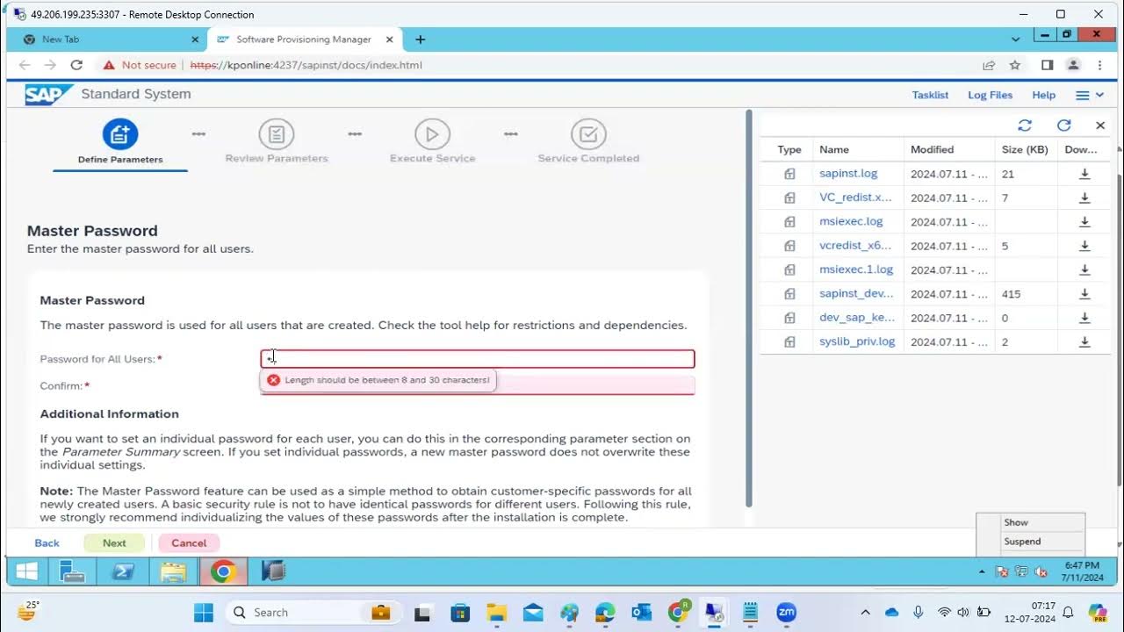The image size is (1124, 632).
Task: Click the main page vertical scrollbar
Action: tap(749, 308)
